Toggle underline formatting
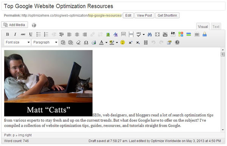 coord(31,35)
